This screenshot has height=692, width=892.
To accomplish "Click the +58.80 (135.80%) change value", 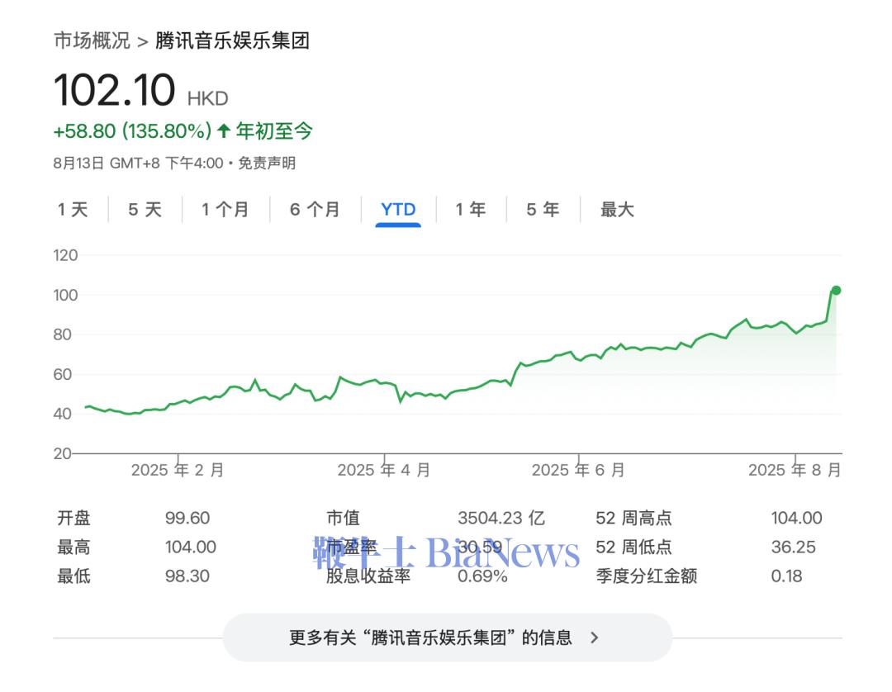I will (x=132, y=131).
